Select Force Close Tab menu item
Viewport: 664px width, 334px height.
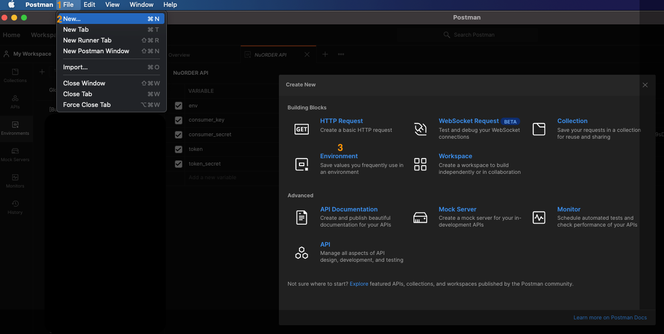[111, 104]
